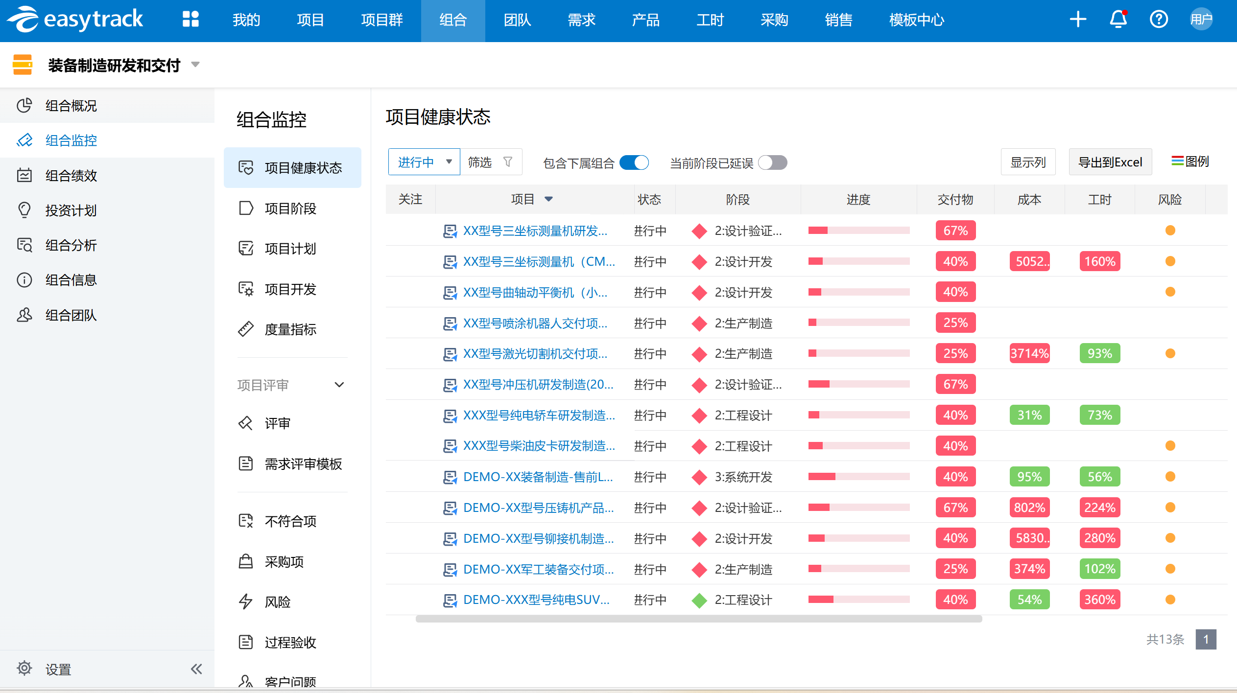
Task: Click the notification bell icon
Action: (x=1118, y=20)
